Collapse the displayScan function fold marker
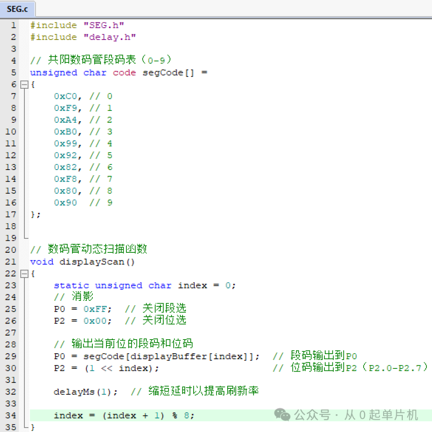432x432 pixels. point(24,274)
